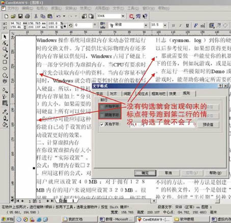
Task: Click the 确定 button
Action: [145, 173]
